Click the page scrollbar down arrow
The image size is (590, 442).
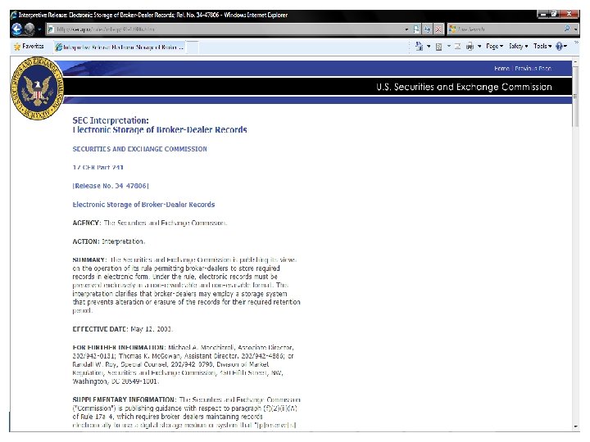tap(575, 426)
